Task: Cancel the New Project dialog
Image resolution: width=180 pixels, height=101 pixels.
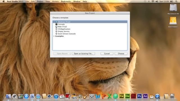Action: pyautogui.click(x=107, y=54)
